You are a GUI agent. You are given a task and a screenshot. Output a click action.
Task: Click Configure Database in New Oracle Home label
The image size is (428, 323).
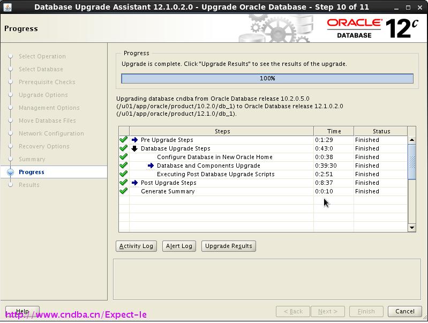tap(215, 157)
